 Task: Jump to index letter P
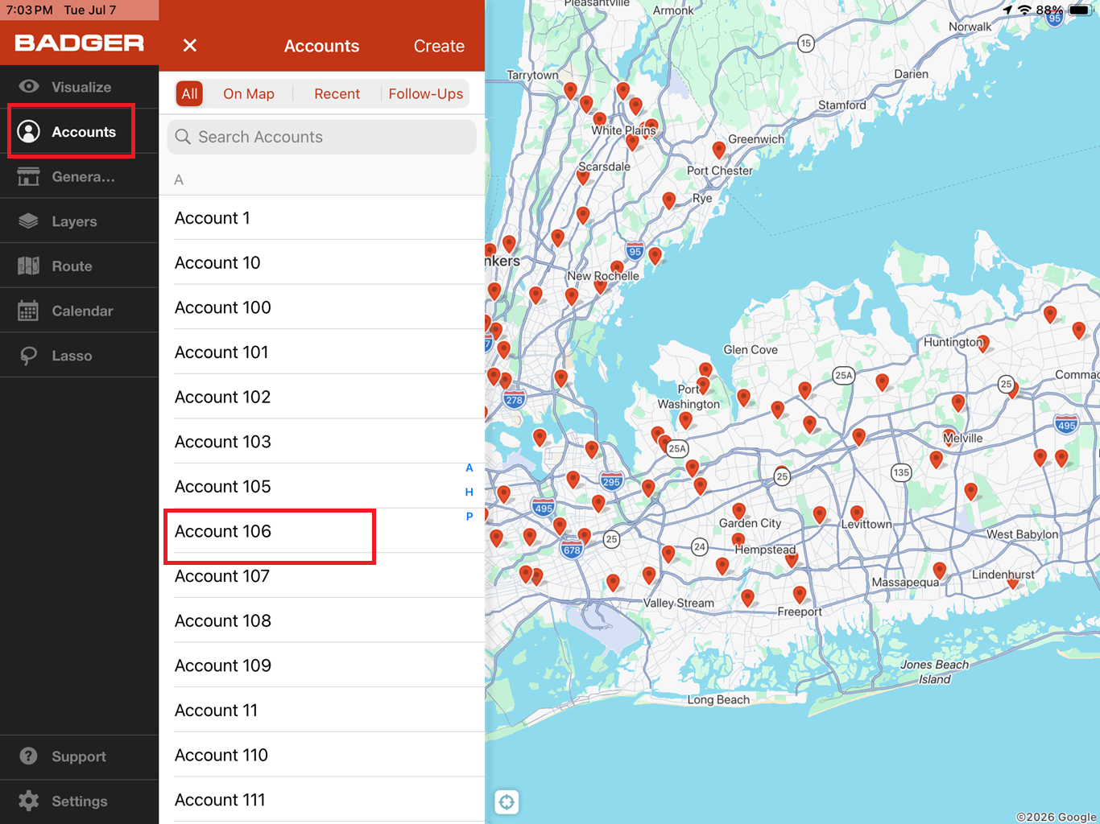tap(469, 516)
